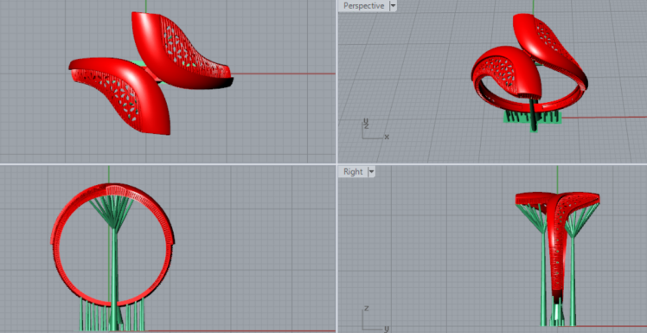Select the Perspective viewport title
This screenshot has height=333, width=647.
pos(363,6)
